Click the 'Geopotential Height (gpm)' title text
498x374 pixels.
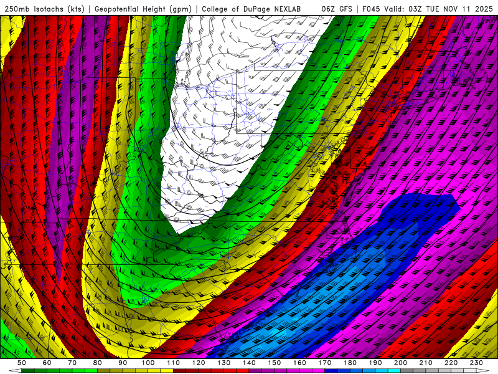point(143,9)
